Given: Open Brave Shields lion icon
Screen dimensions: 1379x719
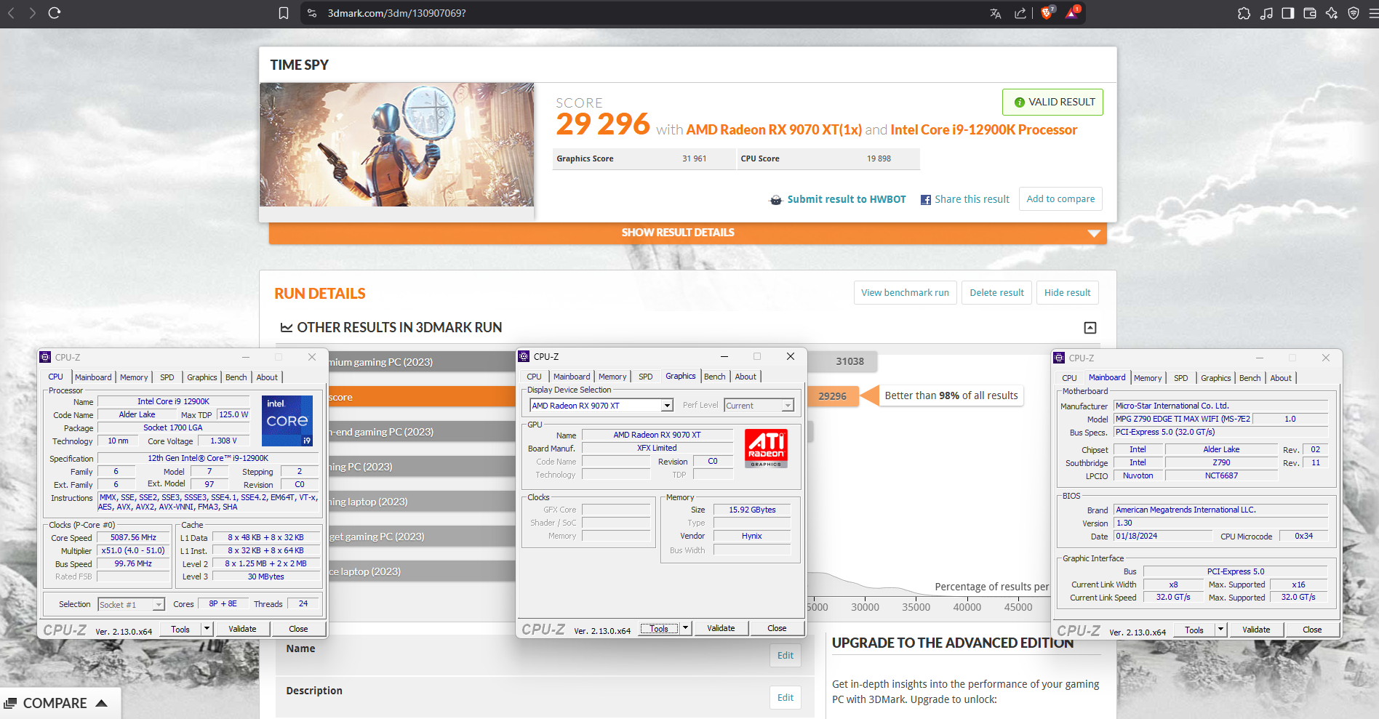Looking at the screenshot, I should point(1047,12).
